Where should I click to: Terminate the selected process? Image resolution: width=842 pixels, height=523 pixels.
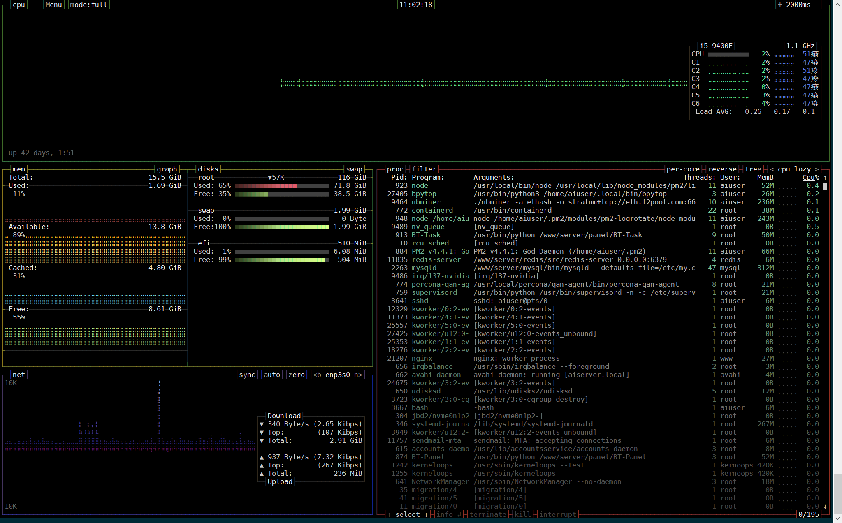click(488, 514)
